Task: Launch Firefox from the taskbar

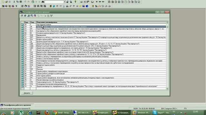Action: 47,112
